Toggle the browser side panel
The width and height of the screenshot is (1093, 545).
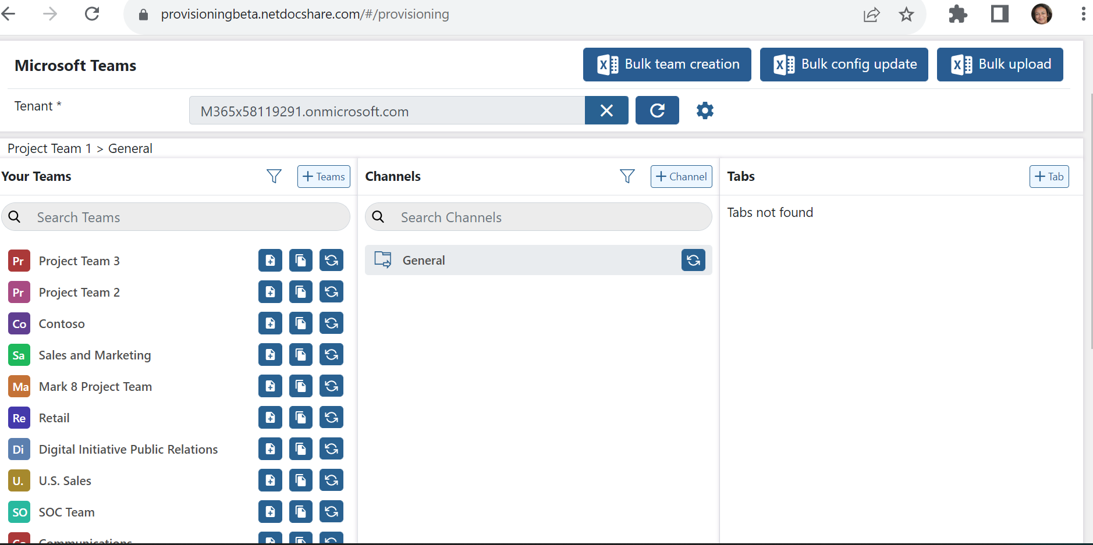point(999,14)
